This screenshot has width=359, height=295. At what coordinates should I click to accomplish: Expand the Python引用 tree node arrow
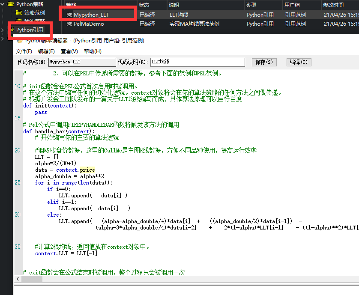click(x=3, y=30)
